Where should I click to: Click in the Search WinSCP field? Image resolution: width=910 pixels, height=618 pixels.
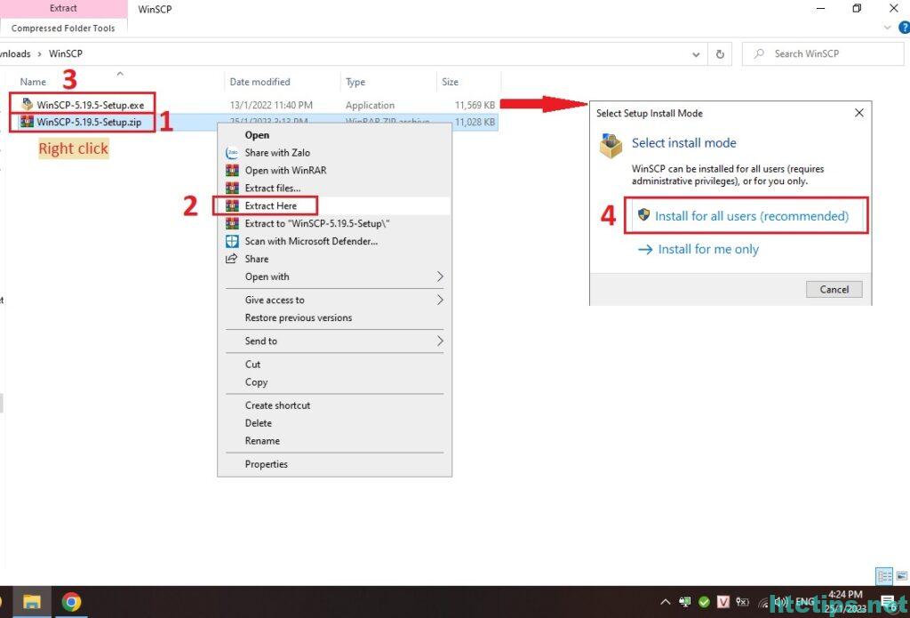click(823, 54)
